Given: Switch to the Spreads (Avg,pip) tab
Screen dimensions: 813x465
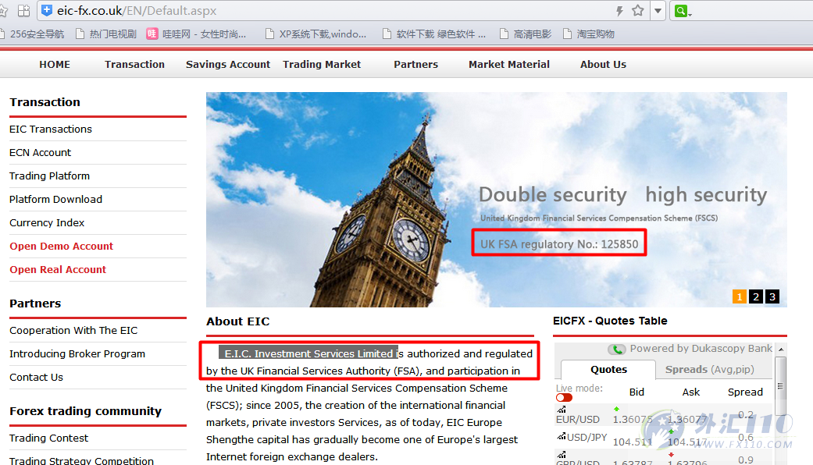Looking at the screenshot, I should 710,370.
